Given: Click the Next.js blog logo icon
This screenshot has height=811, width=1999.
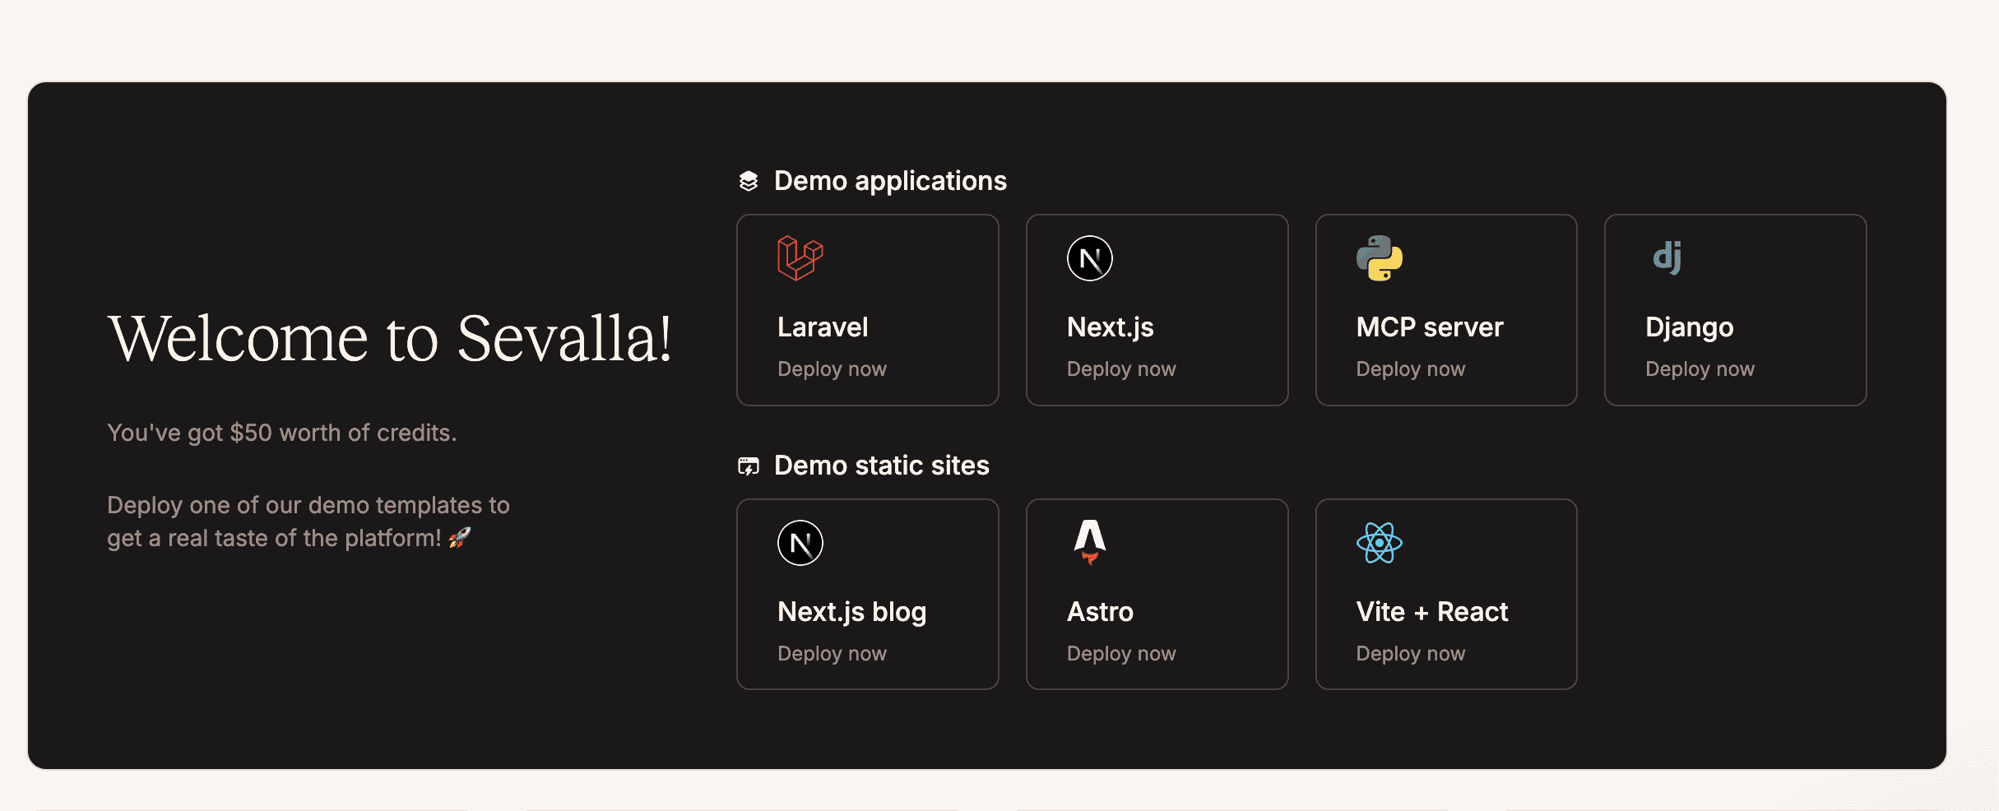Looking at the screenshot, I should point(800,543).
